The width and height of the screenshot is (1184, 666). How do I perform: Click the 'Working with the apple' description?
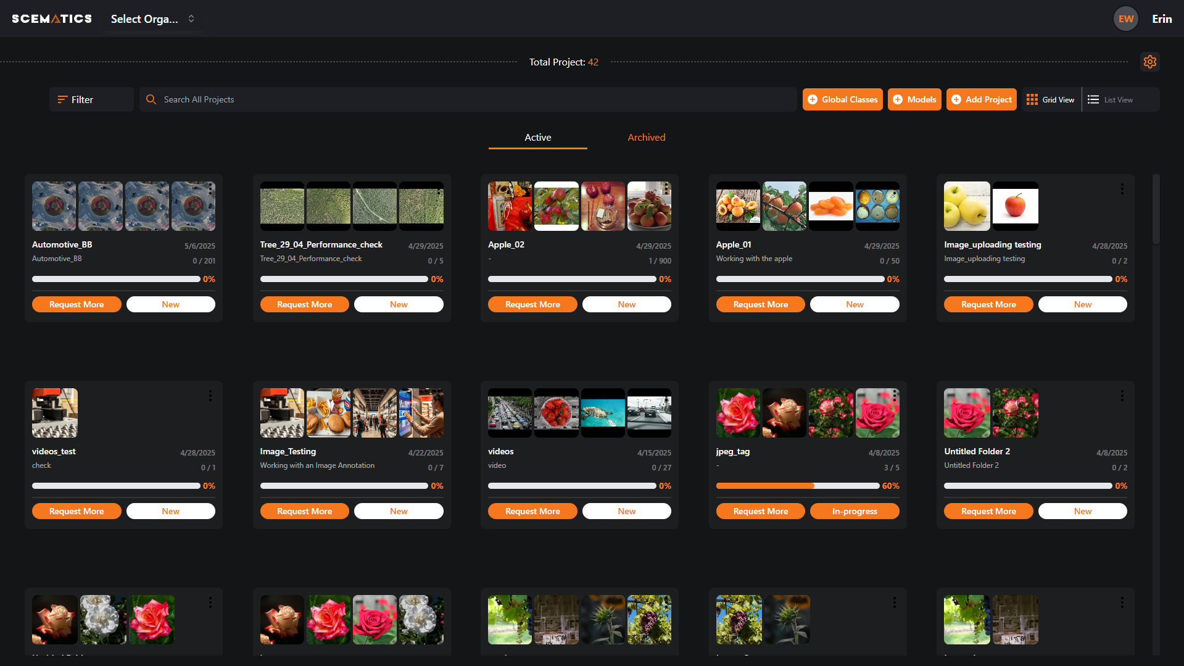pyautogui.click(x=754, y=259)
